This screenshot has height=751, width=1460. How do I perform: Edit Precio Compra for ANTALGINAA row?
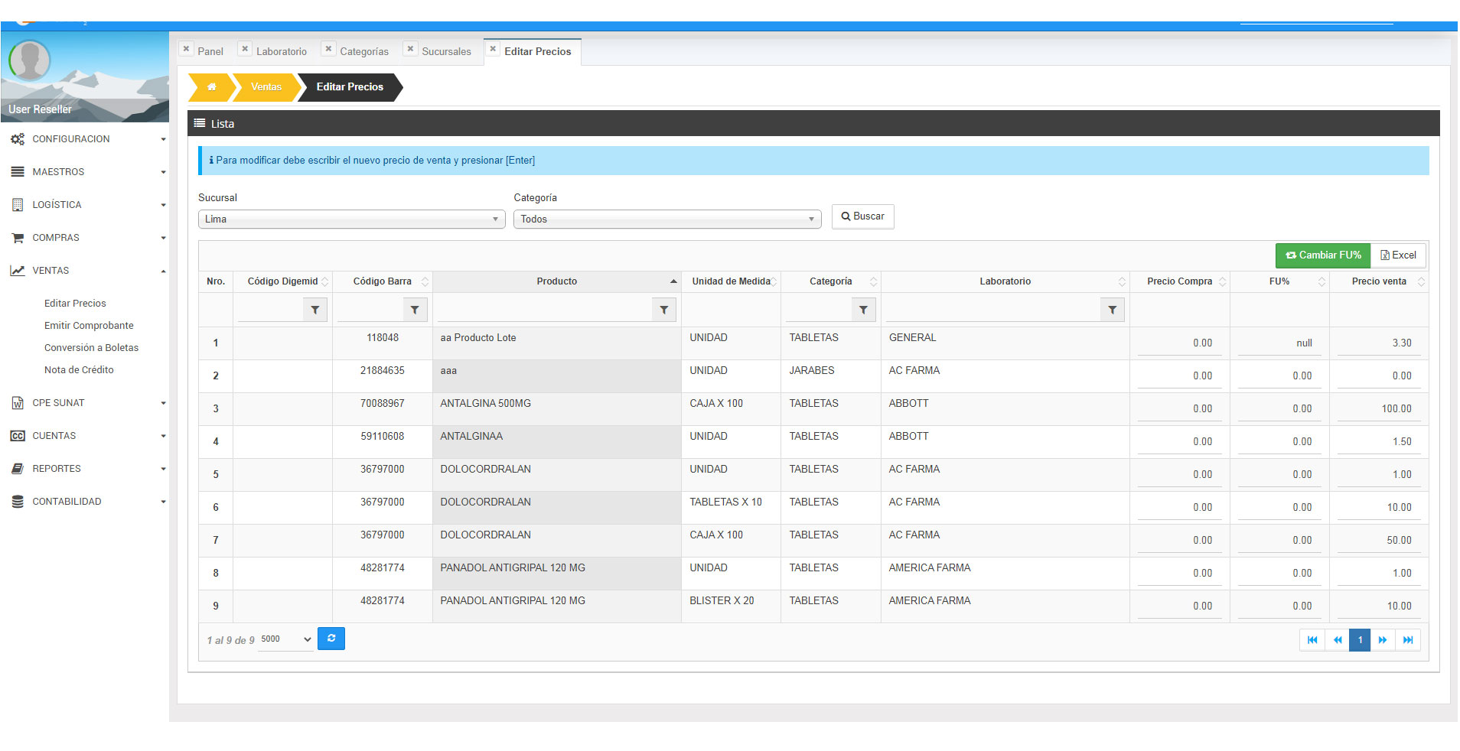point(1179,442)
